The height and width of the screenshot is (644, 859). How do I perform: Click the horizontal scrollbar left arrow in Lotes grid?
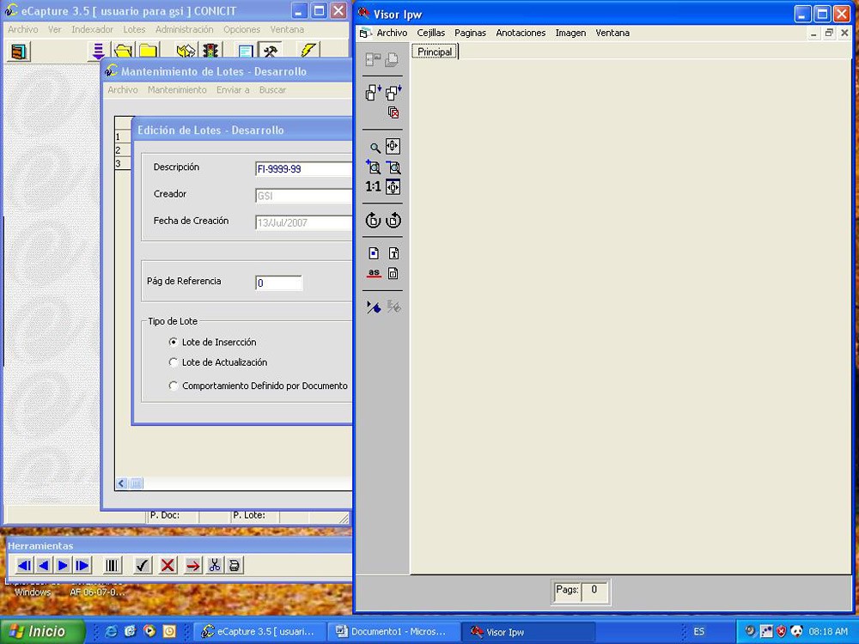click(x=122, y=483)
